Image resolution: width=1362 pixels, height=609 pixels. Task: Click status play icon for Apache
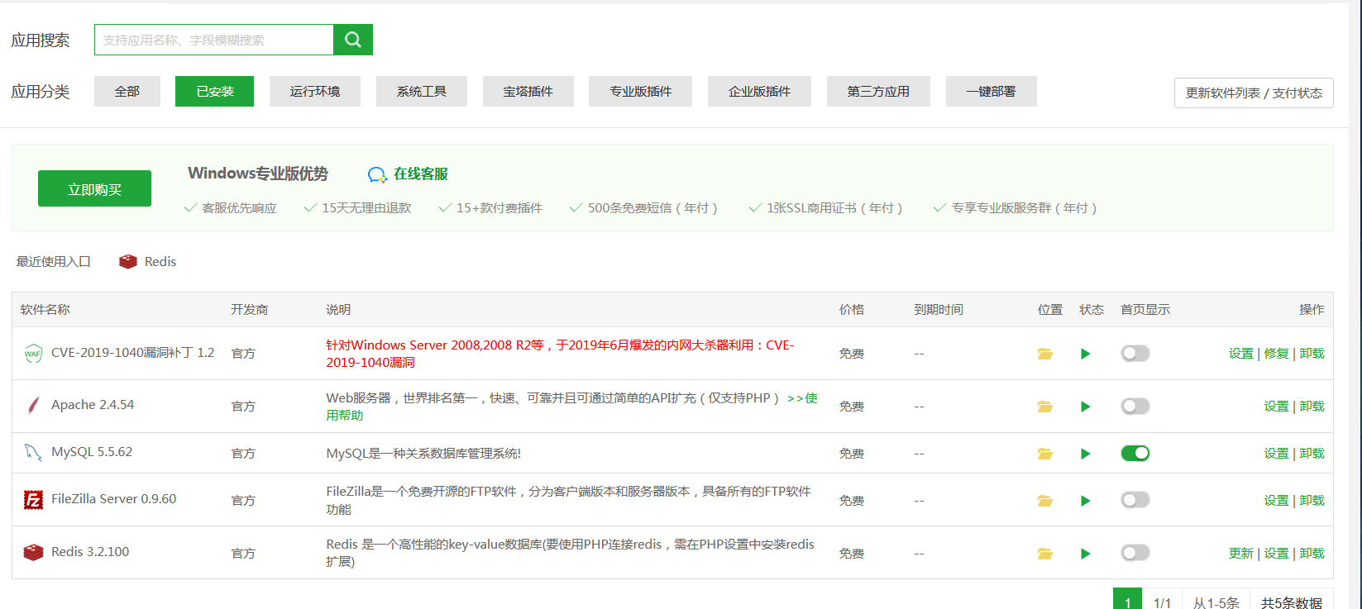coord(1086,407)
